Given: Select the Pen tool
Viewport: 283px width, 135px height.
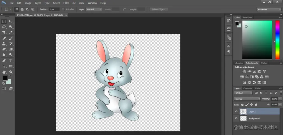Looking at the screenshot, I should click(x=4, y=60).
